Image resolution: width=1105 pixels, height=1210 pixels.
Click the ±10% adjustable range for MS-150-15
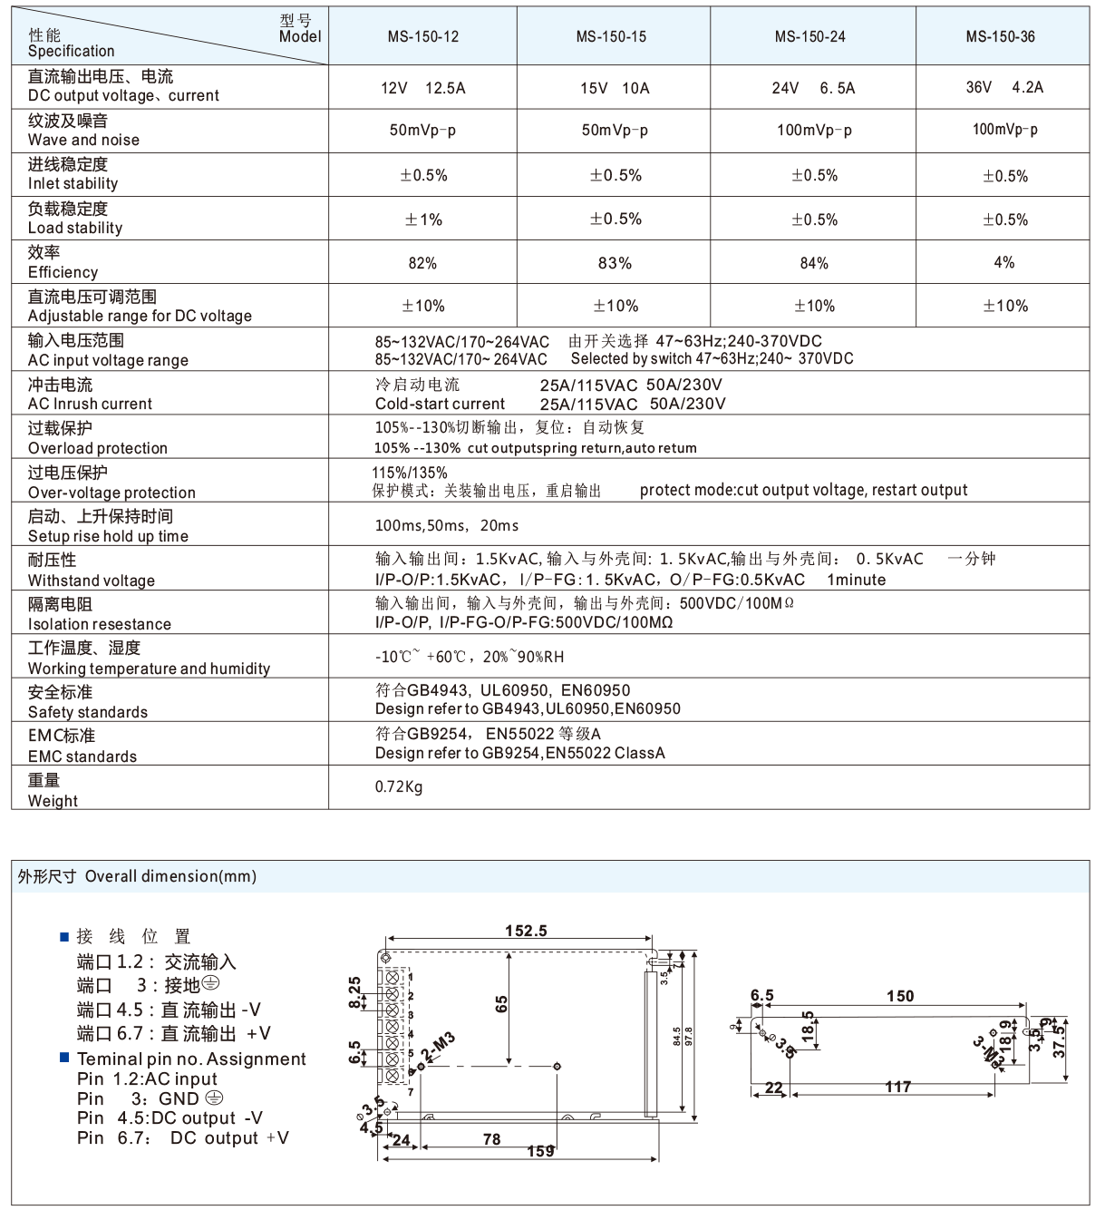pyautogui.click(x=616, y=305)
